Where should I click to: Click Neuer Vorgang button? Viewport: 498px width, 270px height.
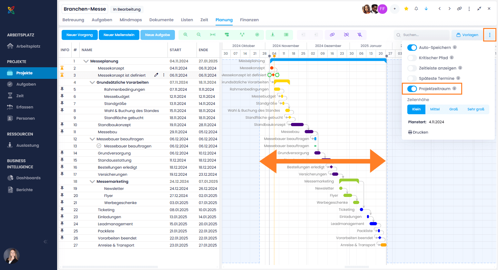coord(80,35)
